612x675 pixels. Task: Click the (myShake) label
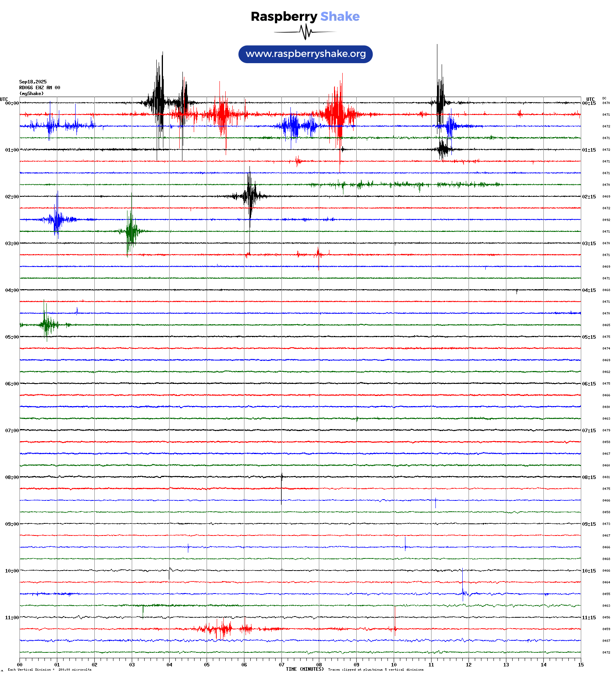tap(31, 94)
